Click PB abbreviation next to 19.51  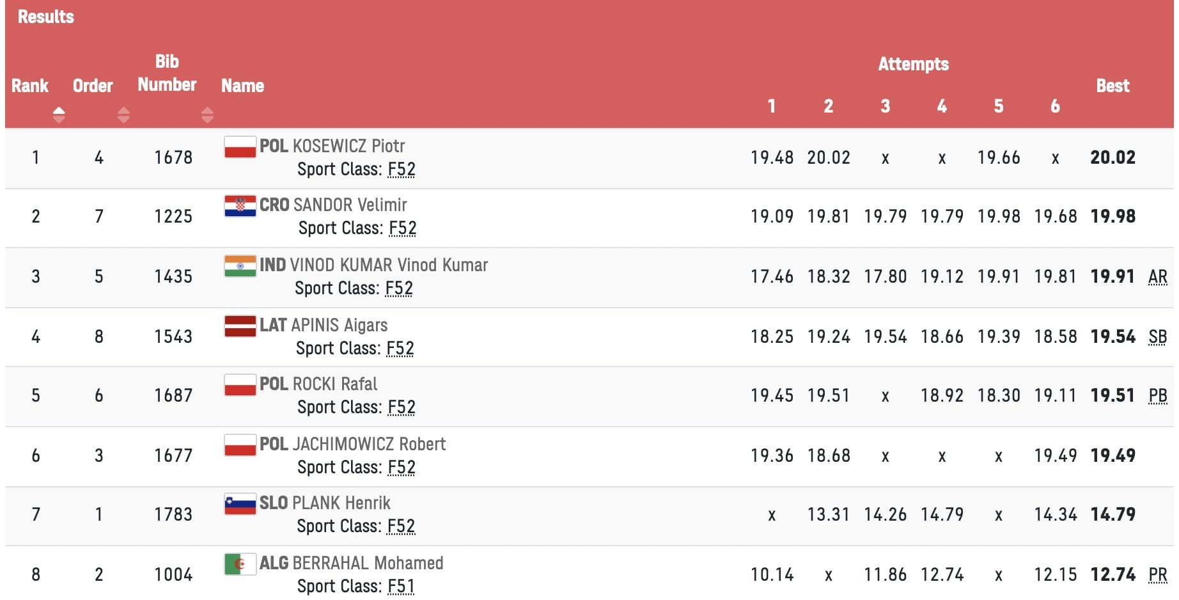coord(1157,396)
